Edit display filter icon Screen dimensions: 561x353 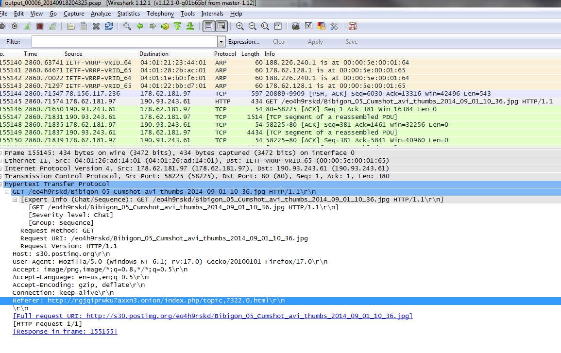tap(309, 27)
